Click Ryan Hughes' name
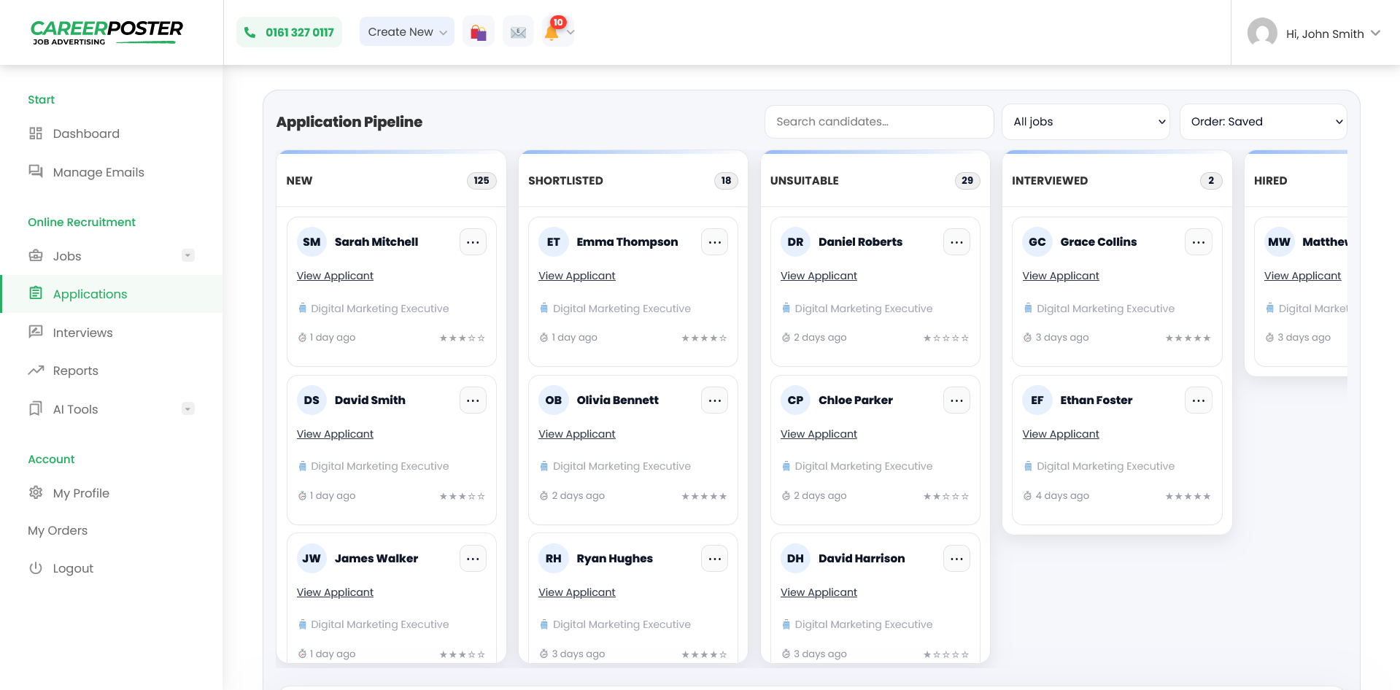The width and height of the screenshot is (1400, 690). click(x=614, y=559)
